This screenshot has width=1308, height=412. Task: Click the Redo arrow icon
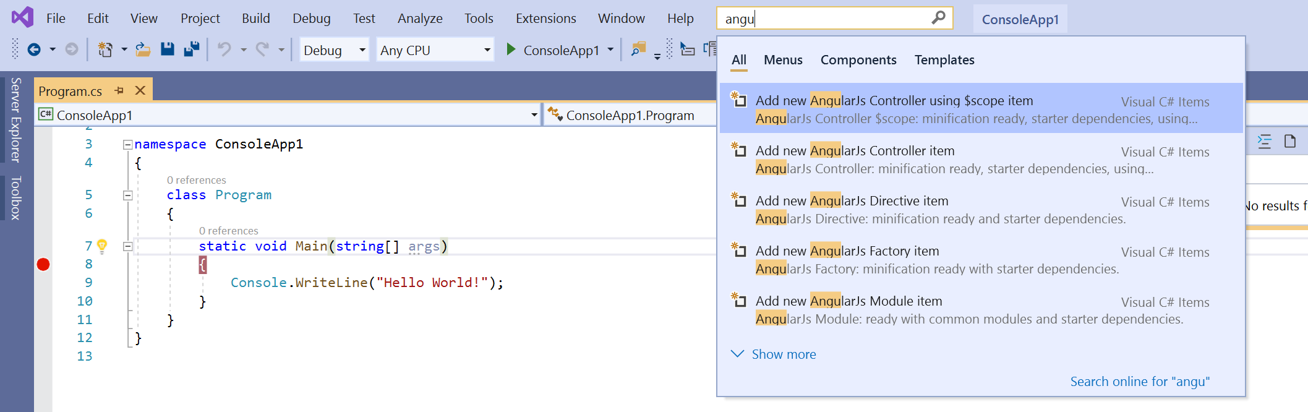[x=263, y=49]
